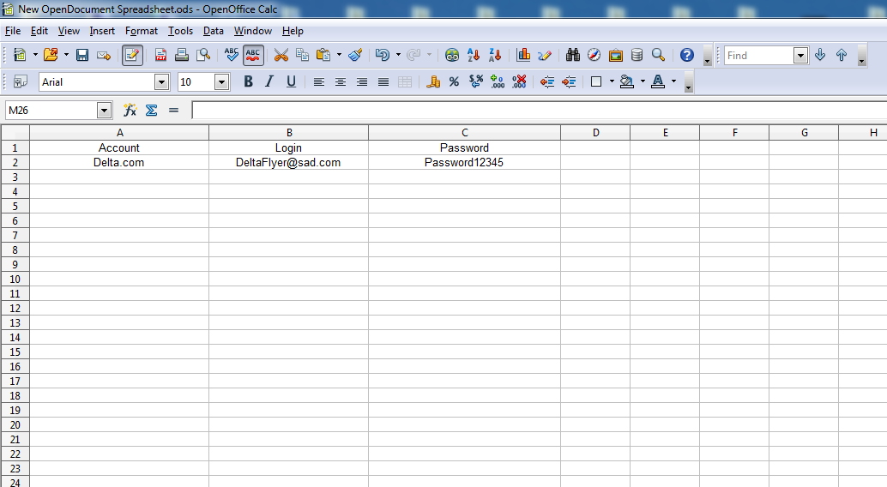
Task: Click the Cut scissors icon
Action: click(x=281, y=55)
